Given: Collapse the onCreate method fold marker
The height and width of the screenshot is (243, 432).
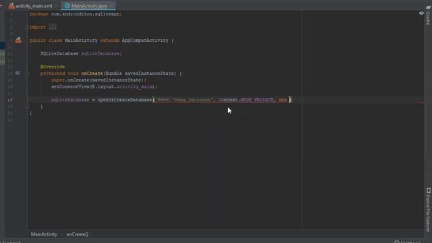Looking at the screenshot, I should coord(27,74).
